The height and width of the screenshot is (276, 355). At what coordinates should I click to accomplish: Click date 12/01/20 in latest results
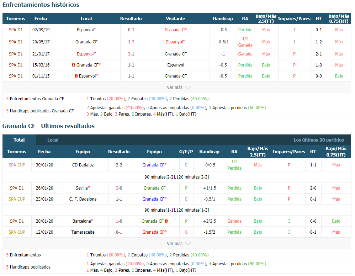[44, 232]
